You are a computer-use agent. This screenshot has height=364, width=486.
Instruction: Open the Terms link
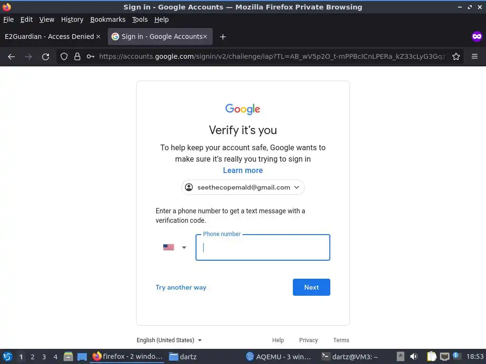tap(341, 340)
